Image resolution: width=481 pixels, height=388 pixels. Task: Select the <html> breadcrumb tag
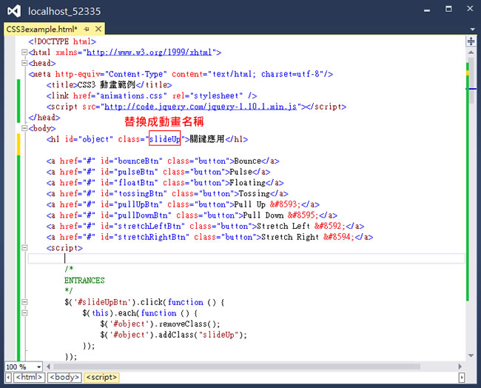pyautogui.click(x=29, y=377)
